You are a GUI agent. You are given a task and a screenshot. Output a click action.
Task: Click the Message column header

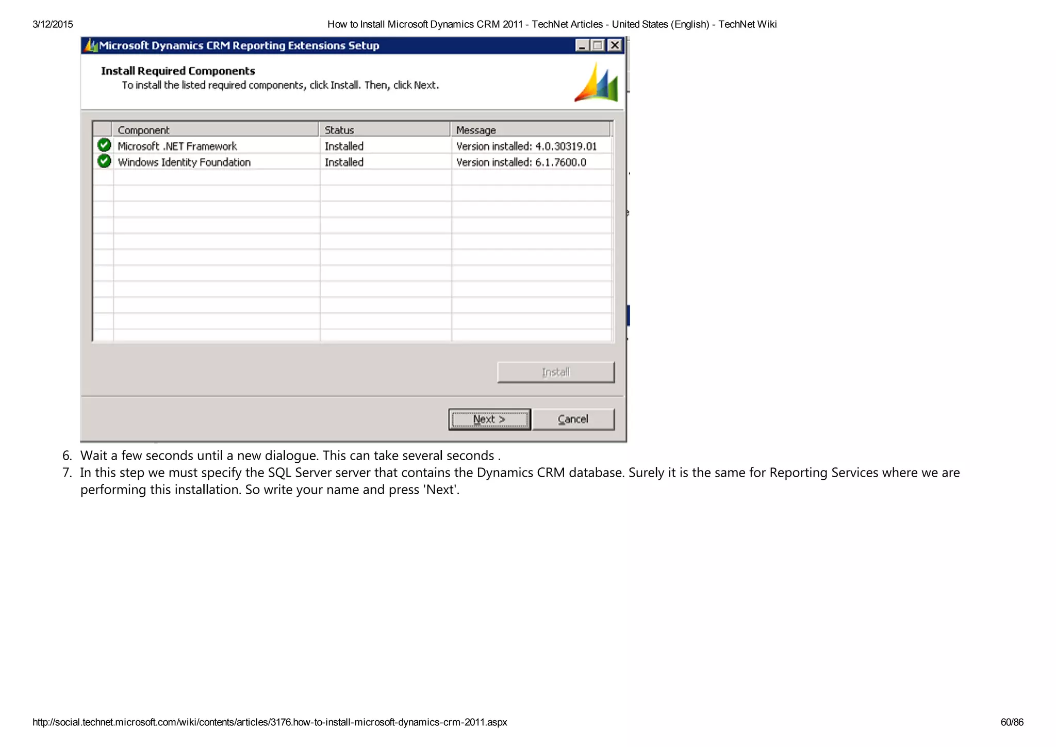tap(531, 130)
